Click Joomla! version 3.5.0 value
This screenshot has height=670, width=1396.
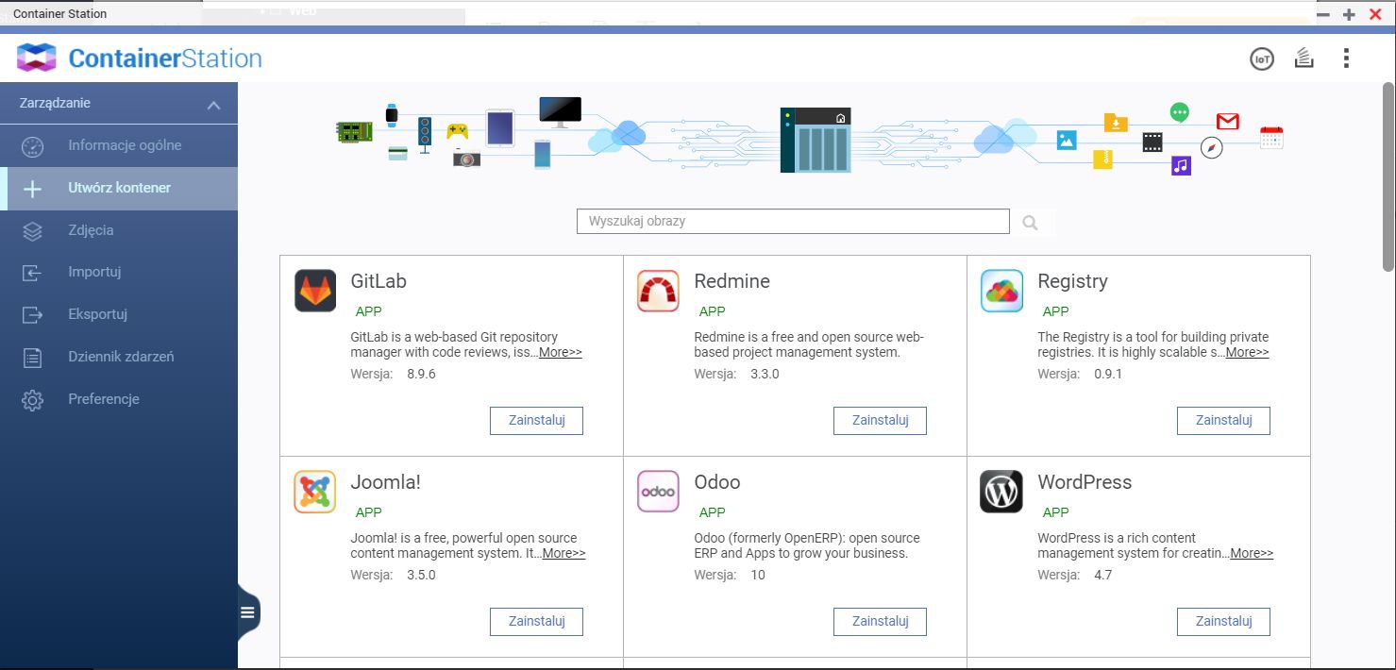click(421, 575)
